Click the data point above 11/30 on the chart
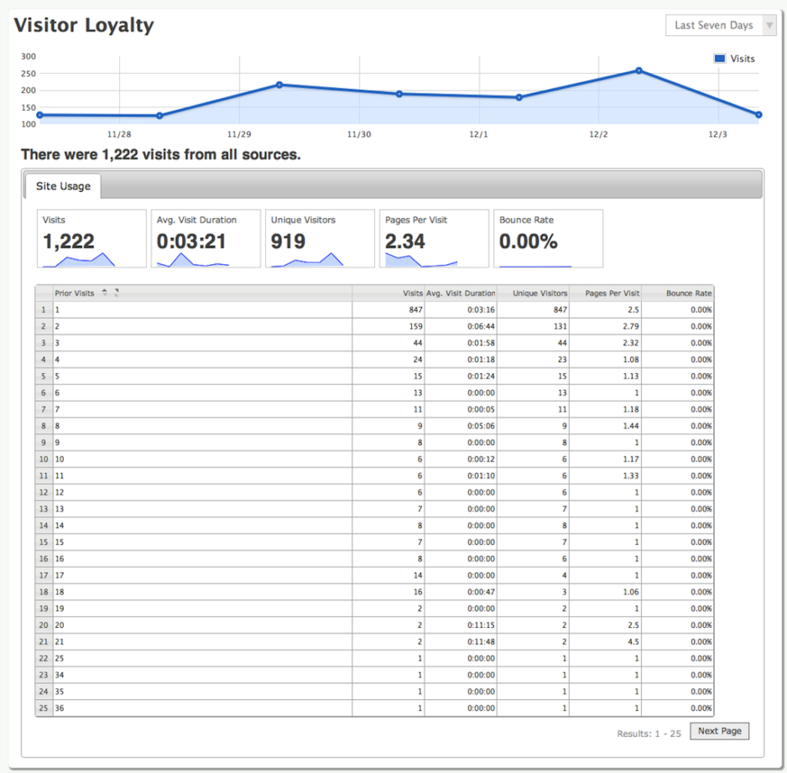The width and height of the screenshot is (787, 773). (399, 94)
